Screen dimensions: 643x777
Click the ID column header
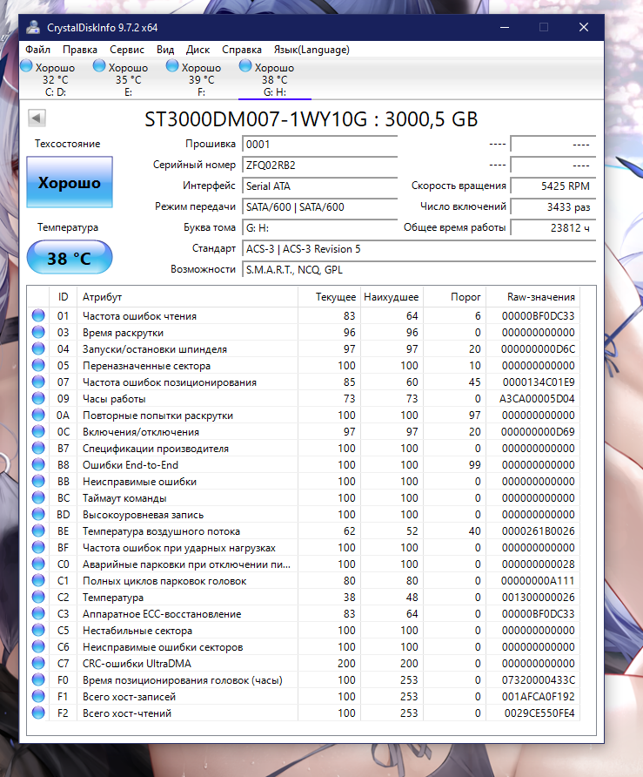coord(63,297)
